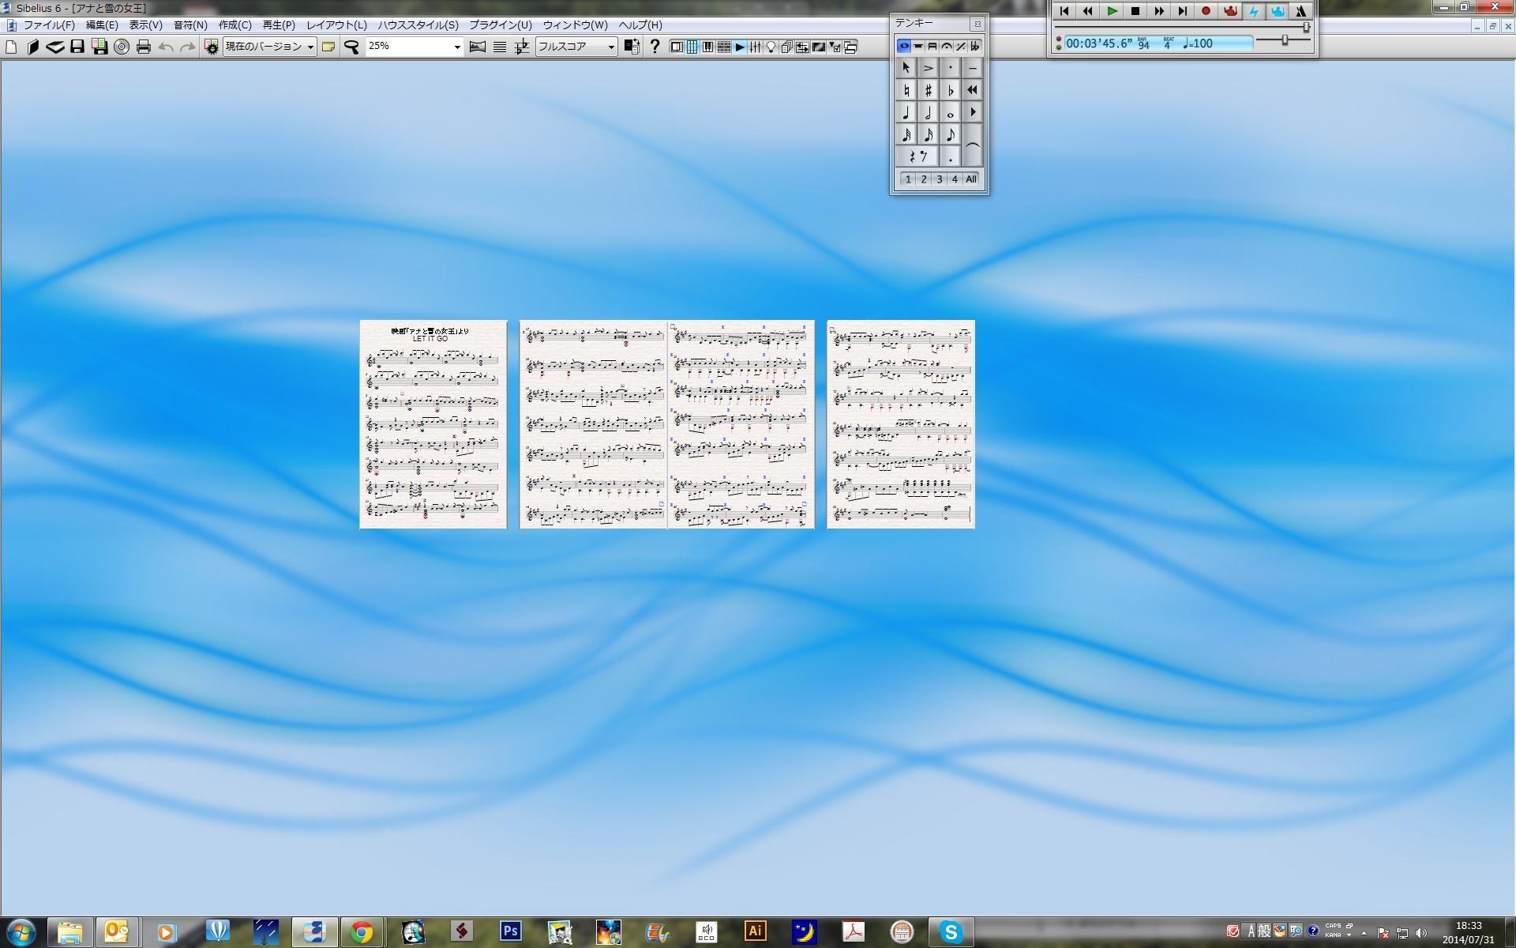Select tenuto dash on keypad

pyautogui.click(x=972, y=68)
